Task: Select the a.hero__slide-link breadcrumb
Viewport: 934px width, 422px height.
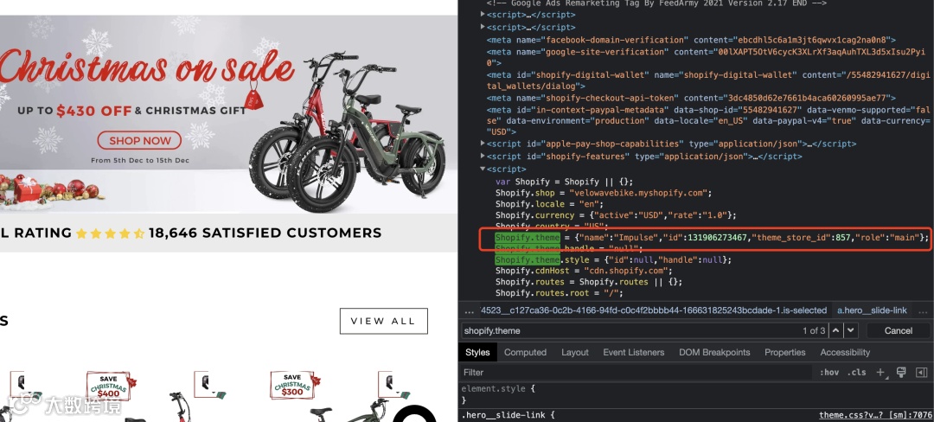Action: click(x=872, y=310)
